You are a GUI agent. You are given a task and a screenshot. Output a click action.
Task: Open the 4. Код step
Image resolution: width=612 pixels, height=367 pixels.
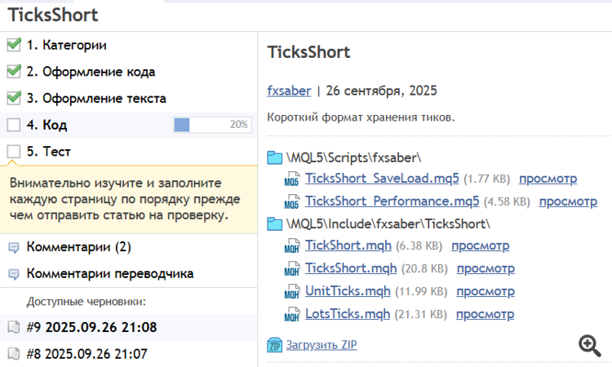tap(47, 126)
